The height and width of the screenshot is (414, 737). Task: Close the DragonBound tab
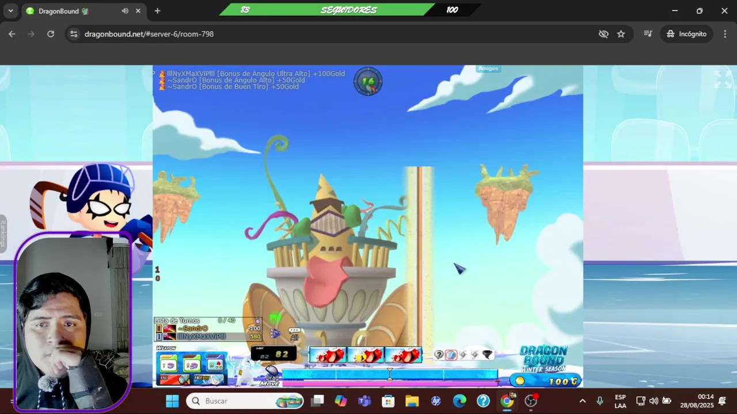click(138, 11)
